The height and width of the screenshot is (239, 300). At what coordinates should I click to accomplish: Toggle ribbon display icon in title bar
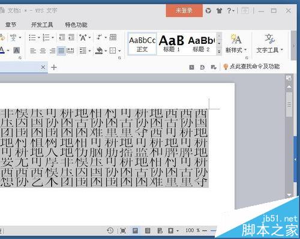click(x=245, y=10)
